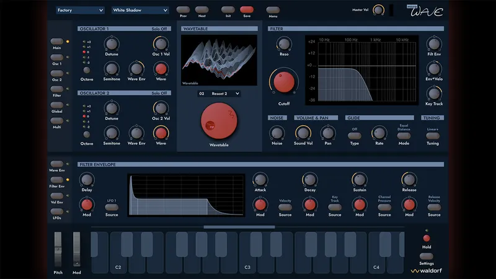Select the Vol Env section tab
The image size is (496, 279).
coord(56,195)
